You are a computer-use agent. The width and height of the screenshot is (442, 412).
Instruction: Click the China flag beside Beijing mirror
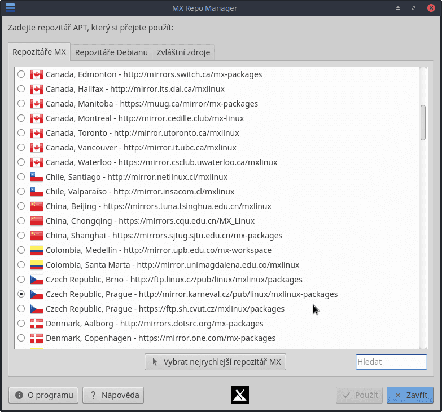click(x=37, y=206)
